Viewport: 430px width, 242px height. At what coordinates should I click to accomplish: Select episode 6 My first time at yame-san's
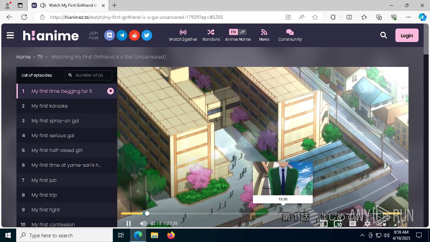point(67,165)
